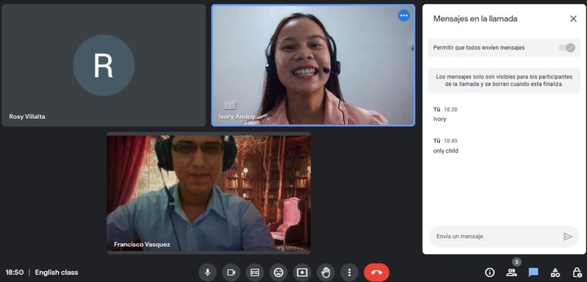This screenshot has width=587, height=282.
Task: Mute the microphone
Action: pos(208,272)
